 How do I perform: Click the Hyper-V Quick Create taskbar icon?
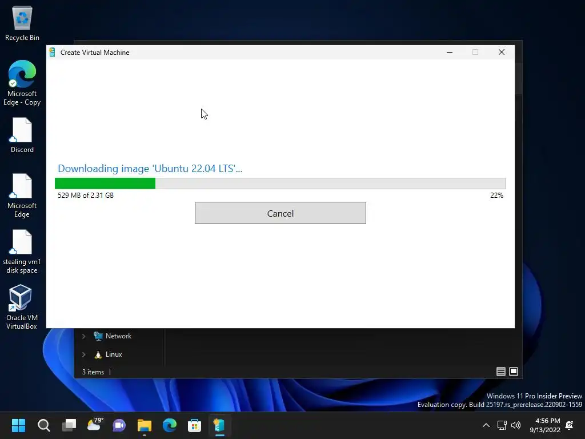tap(219, 425)
